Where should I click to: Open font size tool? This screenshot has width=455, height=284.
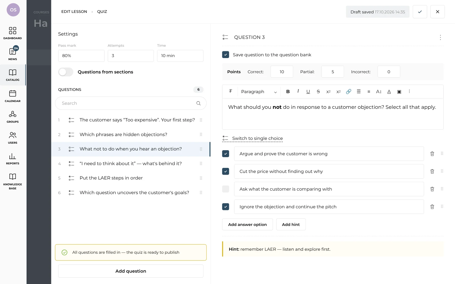379,92
